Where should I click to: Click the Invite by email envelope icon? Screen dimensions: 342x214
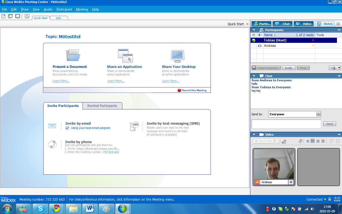52,126
